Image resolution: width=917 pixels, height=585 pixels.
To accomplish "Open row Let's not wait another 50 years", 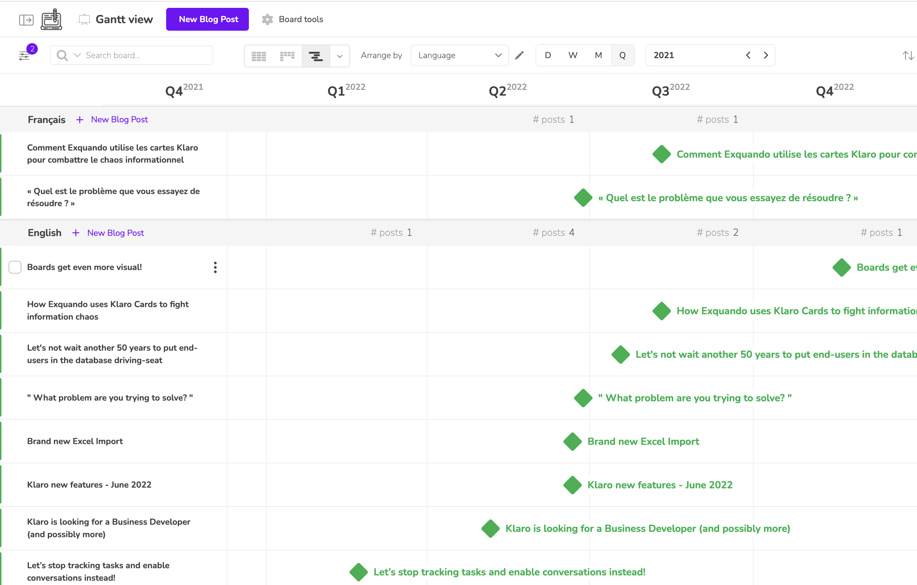I will tap(114, 354).
